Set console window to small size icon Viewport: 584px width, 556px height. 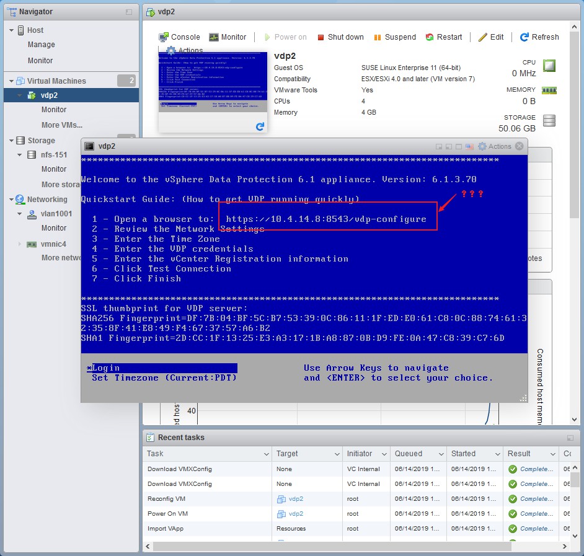coord(439,147)
